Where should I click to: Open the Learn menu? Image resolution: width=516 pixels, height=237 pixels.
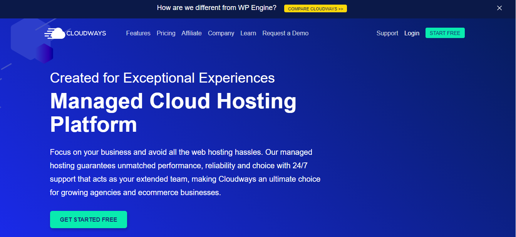[248, 33]
